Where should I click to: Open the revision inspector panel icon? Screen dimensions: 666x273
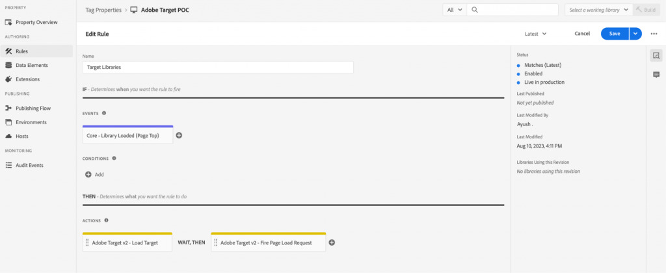[656, 55]
